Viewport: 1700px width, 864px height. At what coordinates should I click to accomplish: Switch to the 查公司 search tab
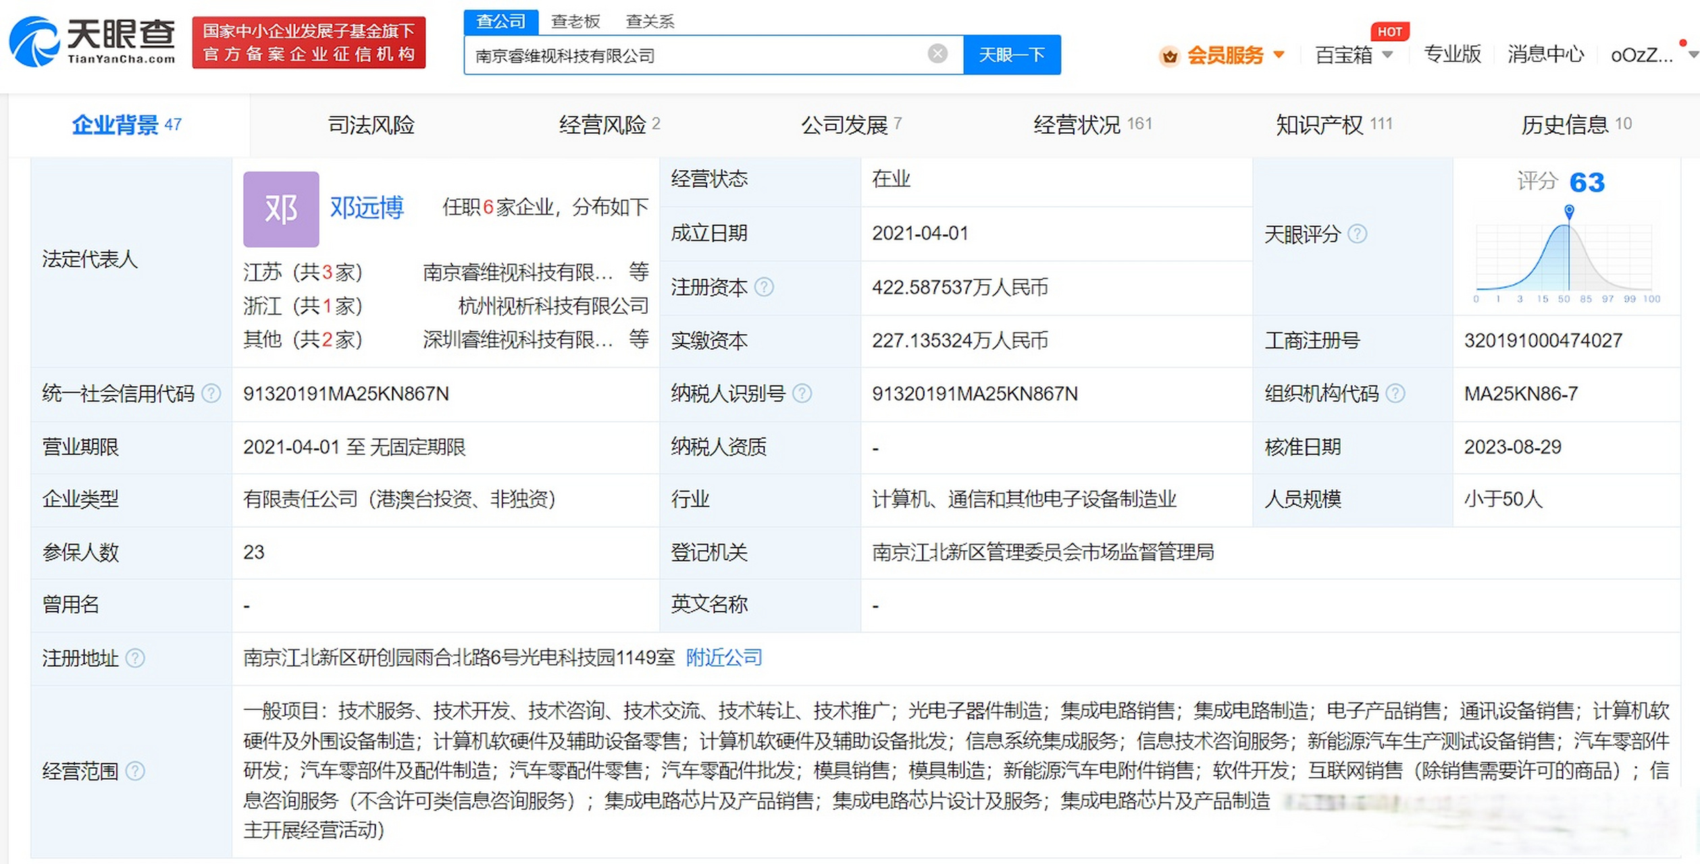[x=500, y=22]
